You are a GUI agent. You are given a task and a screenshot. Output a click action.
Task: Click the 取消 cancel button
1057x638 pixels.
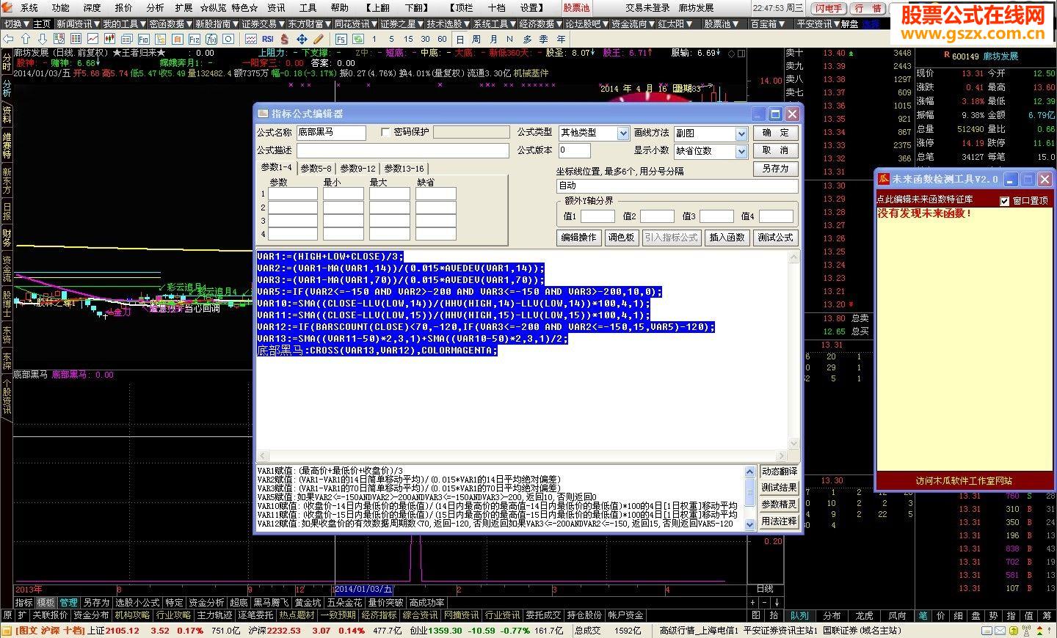click(x=775, y=150)
